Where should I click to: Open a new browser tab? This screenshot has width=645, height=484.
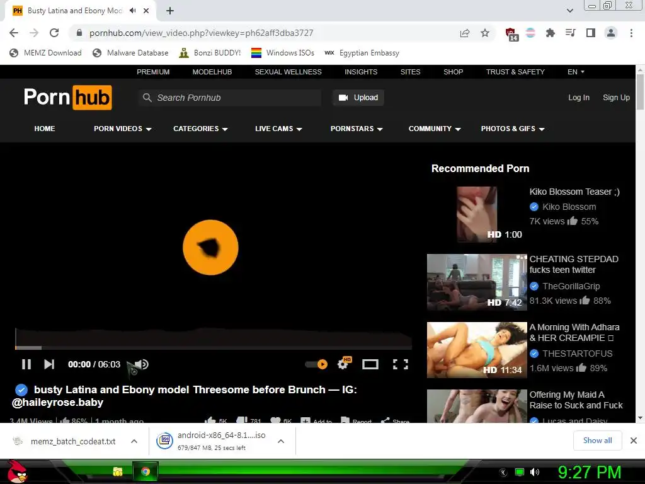[x=170, y=11]
